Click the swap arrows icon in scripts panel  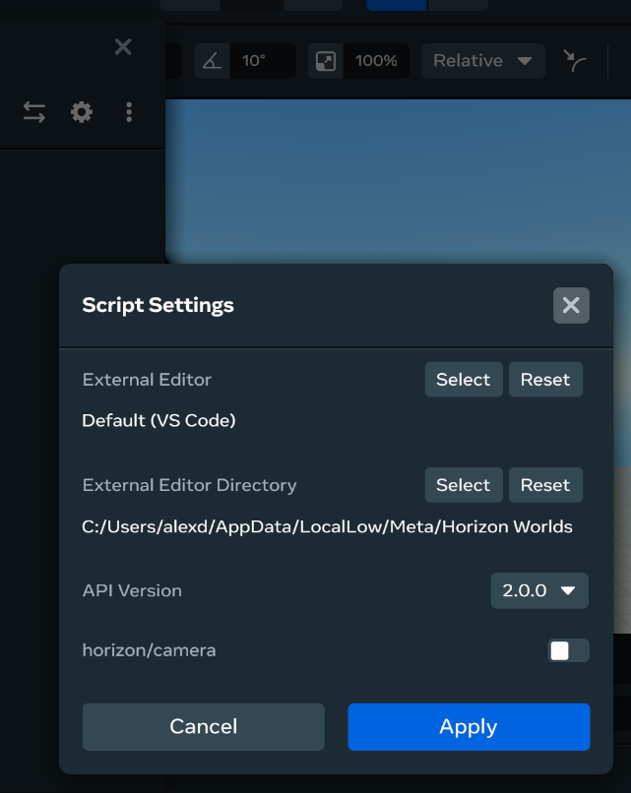(34, 112)
